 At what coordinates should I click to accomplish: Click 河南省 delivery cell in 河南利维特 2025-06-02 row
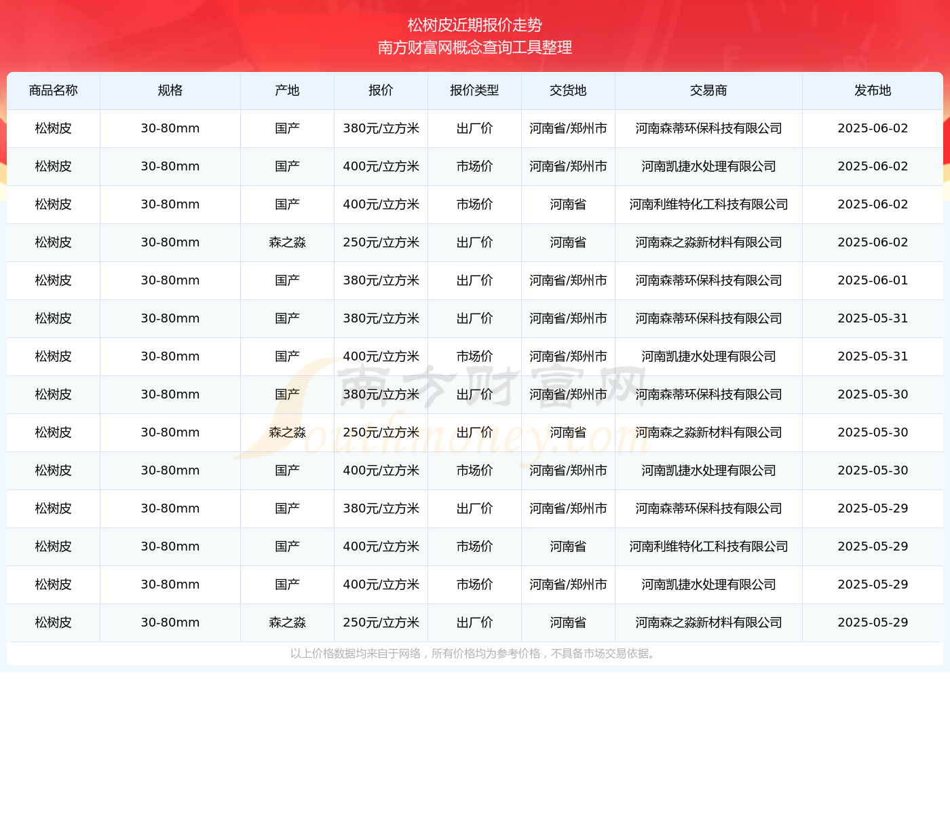[568, 204]
